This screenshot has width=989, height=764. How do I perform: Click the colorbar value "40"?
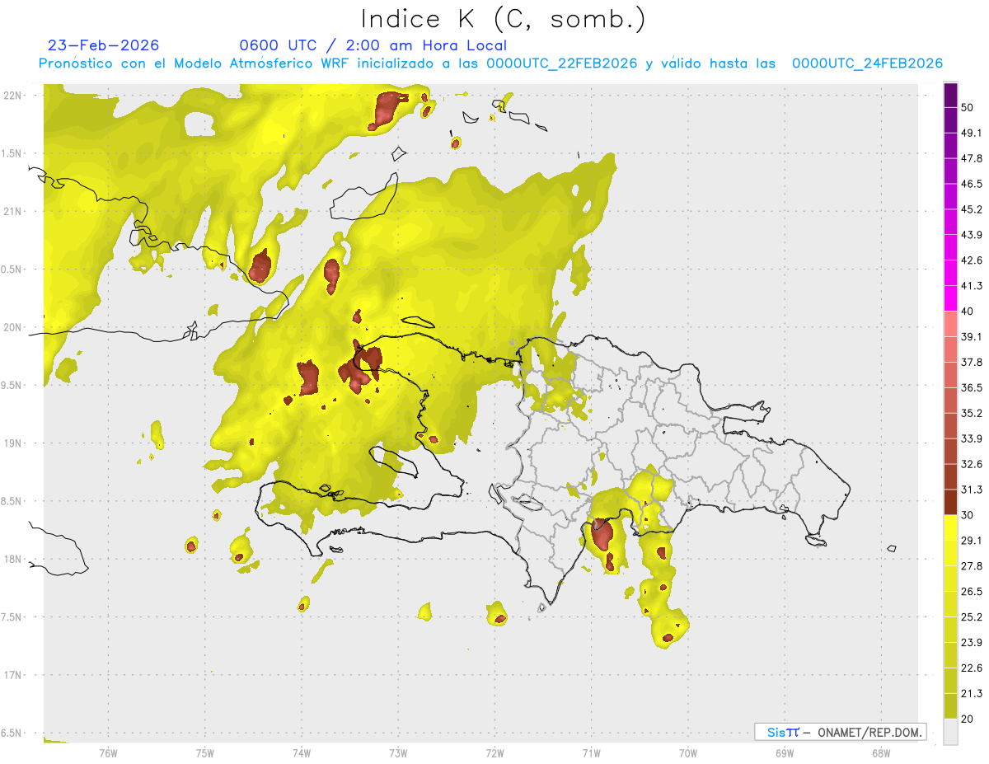pos(968,312)
